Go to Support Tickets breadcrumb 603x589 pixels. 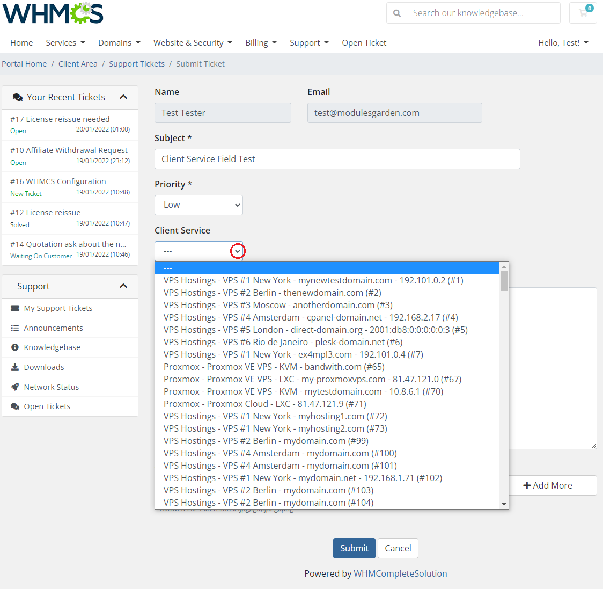pyautogui.click(x=136, y=64)
